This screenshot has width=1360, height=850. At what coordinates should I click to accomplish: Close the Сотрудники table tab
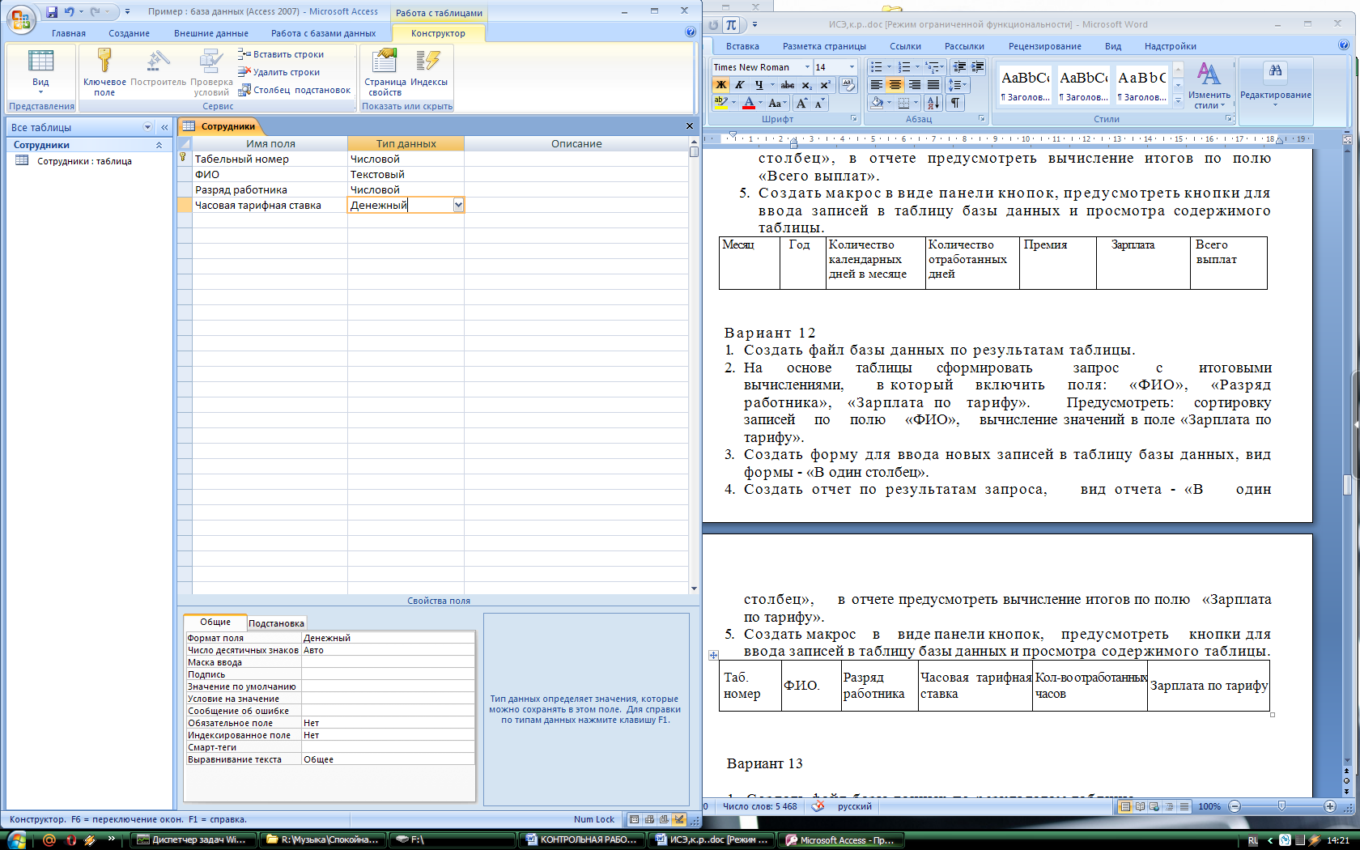pos(690,126)
